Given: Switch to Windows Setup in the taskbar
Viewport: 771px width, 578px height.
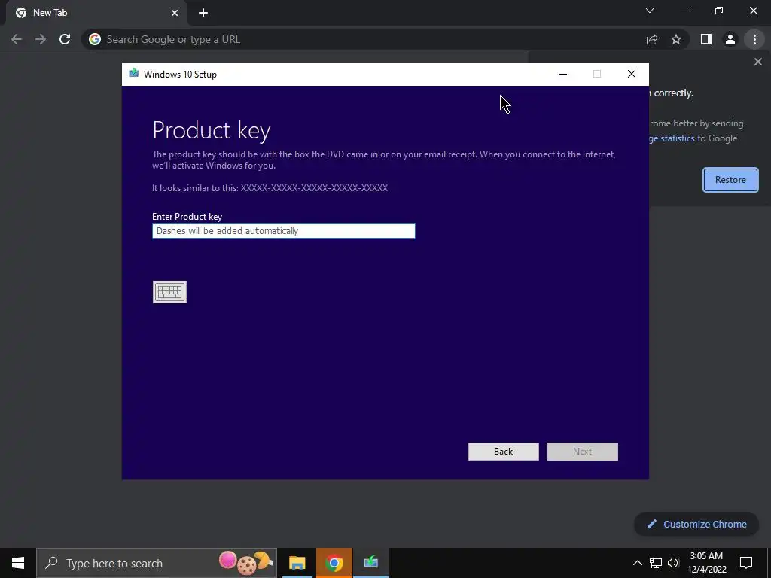Looking at the screenshot, I should click(370, 563).
